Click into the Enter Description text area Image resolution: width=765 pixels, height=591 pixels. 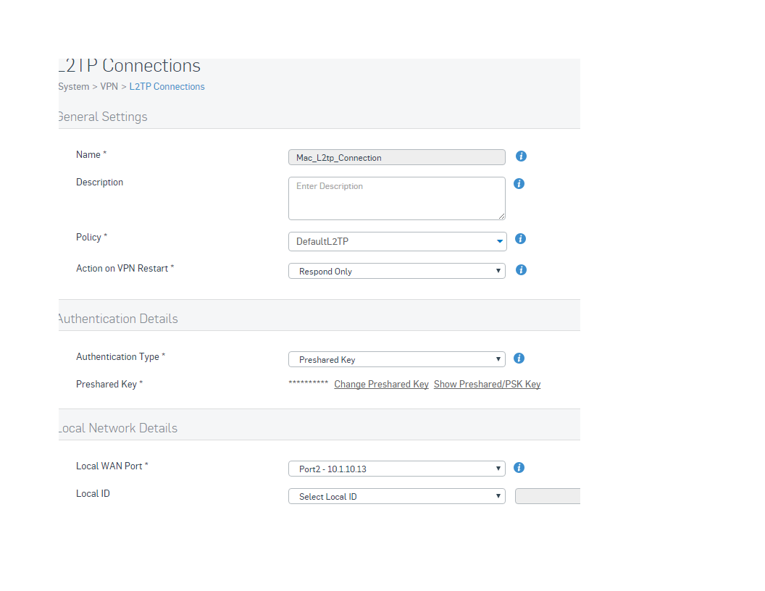tap(397, 198)
